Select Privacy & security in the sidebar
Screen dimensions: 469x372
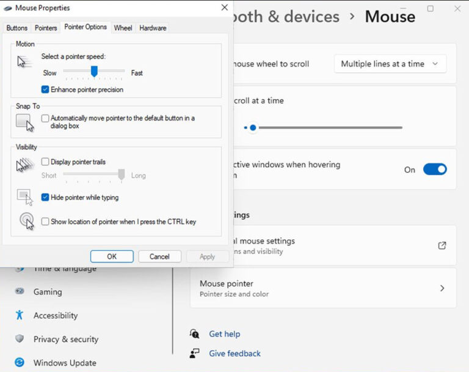tap(66, 339)
